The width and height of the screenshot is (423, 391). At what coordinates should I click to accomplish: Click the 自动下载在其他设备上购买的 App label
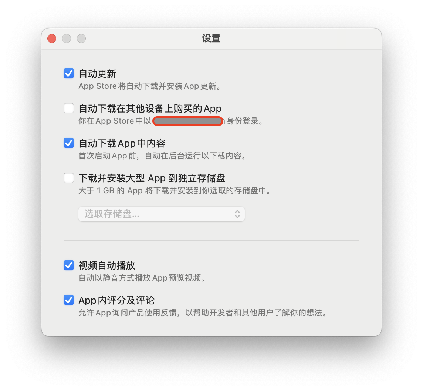coord(150,108)
